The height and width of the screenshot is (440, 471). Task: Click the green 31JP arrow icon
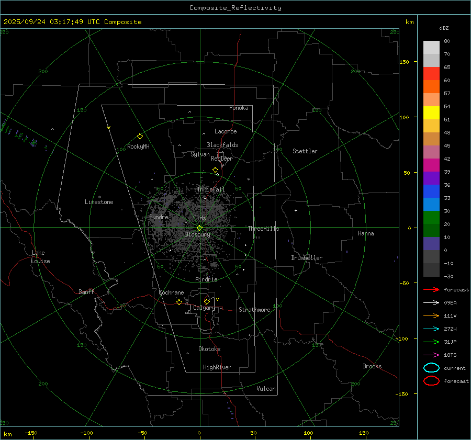pyautogui.click(x=431, y=342)
